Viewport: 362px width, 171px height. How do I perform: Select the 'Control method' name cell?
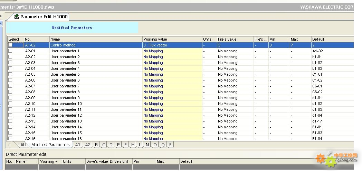96,45
